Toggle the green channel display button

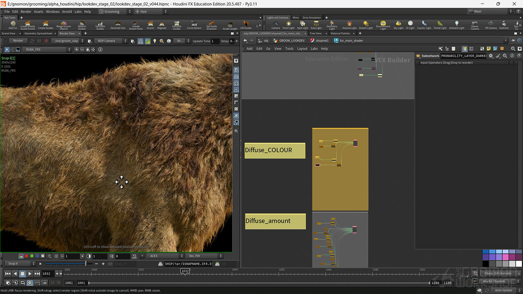coord(32,256)
